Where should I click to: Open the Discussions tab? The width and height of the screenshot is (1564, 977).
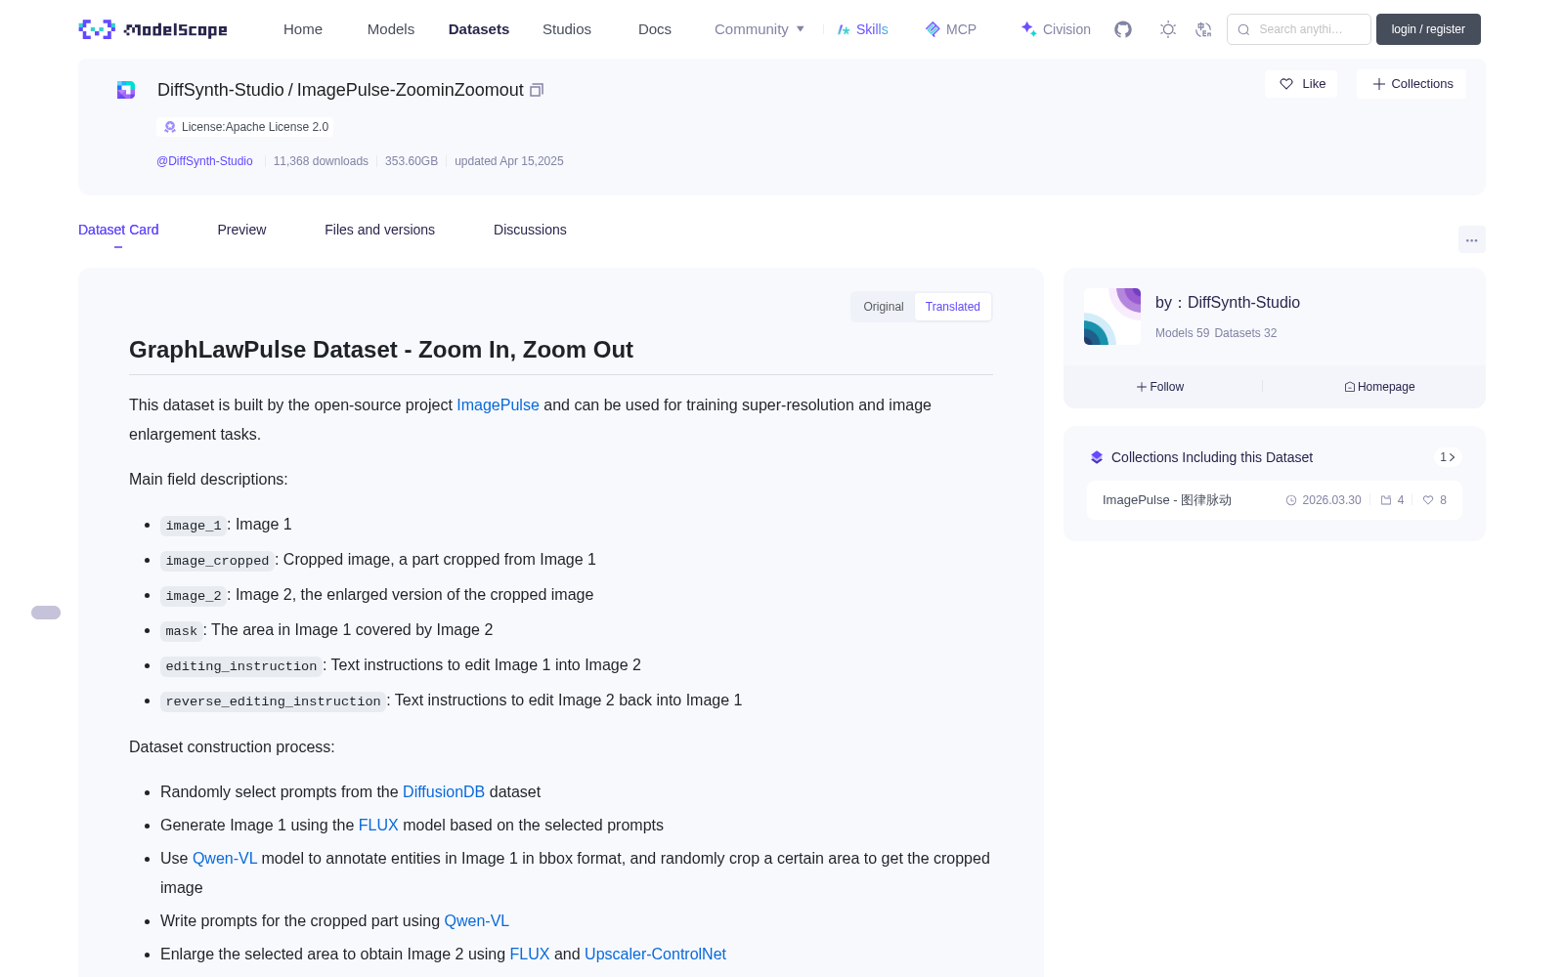point(530,230)
